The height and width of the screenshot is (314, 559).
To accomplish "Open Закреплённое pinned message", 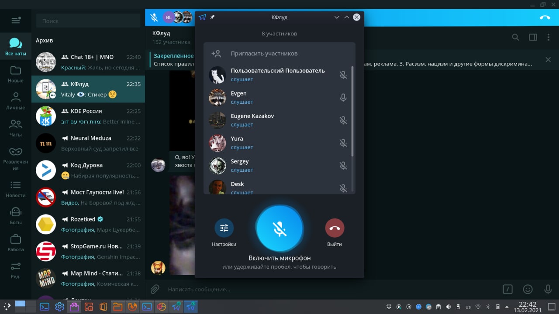I will 174,56.
